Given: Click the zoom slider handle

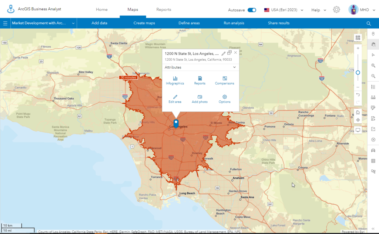Looking at the screenshot, I should 358,73.
